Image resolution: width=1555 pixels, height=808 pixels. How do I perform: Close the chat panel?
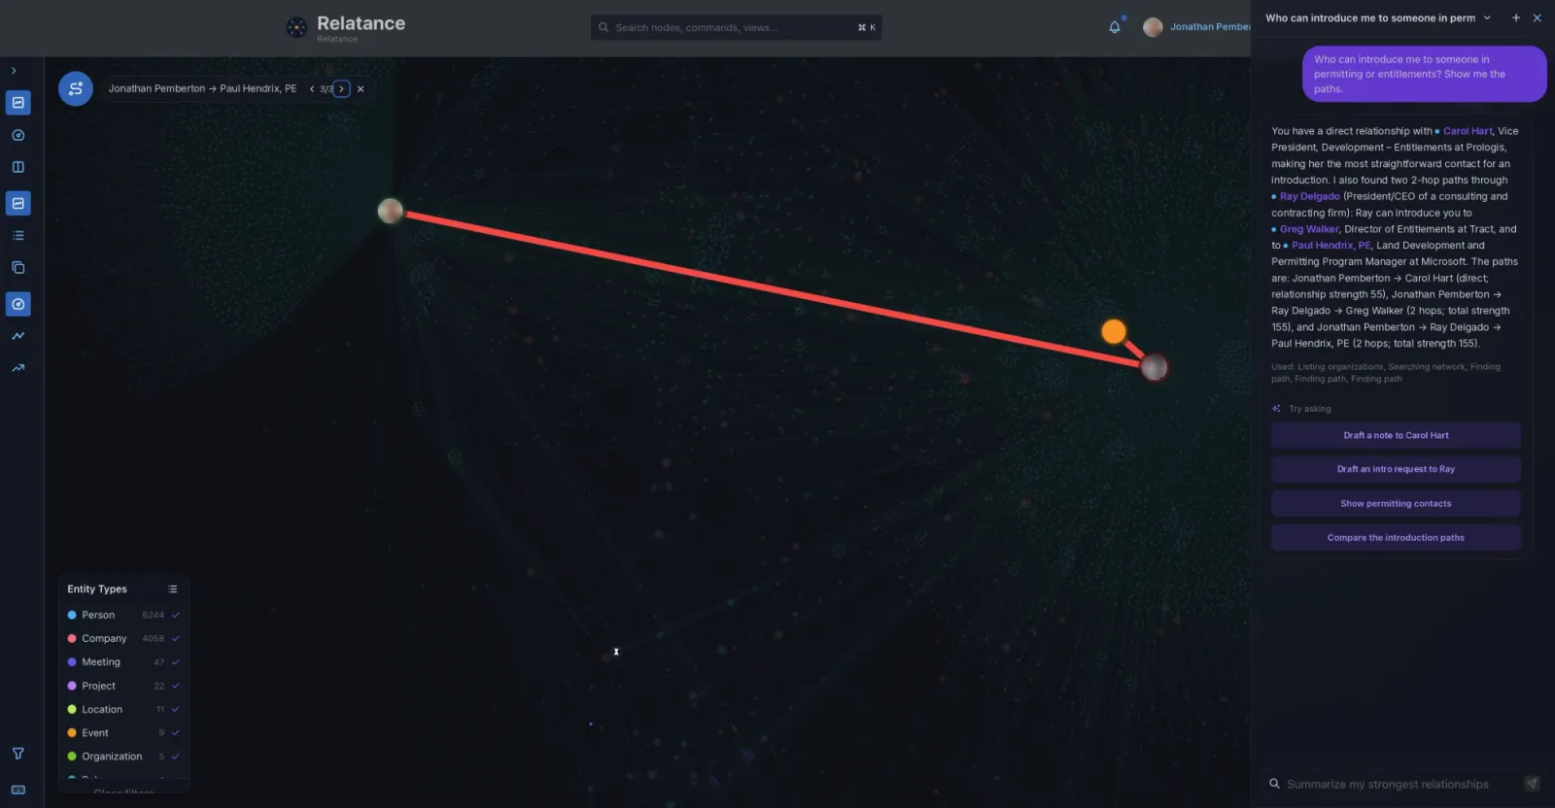click(x=1537, y=17)
